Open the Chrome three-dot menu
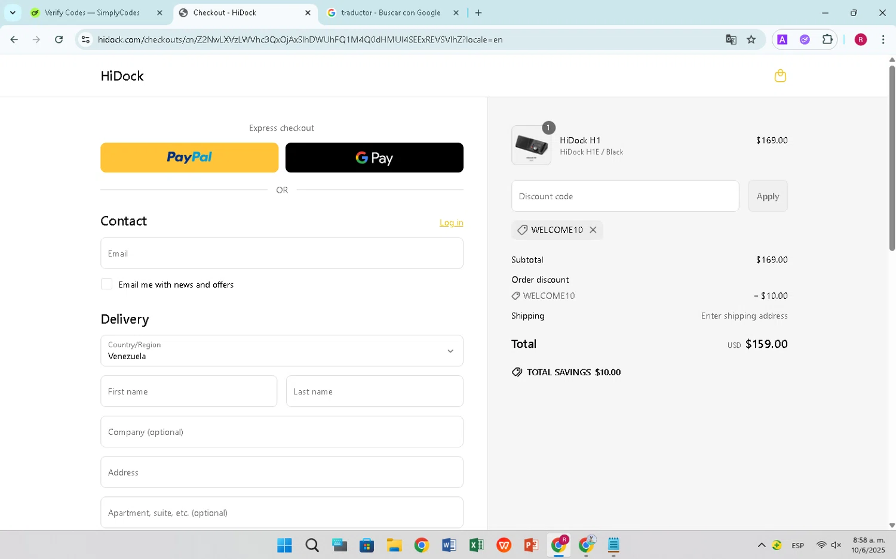 883,39
